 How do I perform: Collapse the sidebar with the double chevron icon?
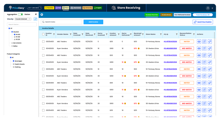pos(35,14)
